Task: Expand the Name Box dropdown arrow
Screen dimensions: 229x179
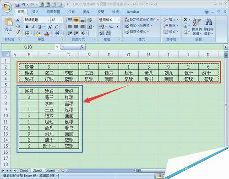Action: click(x=57, y=47)
